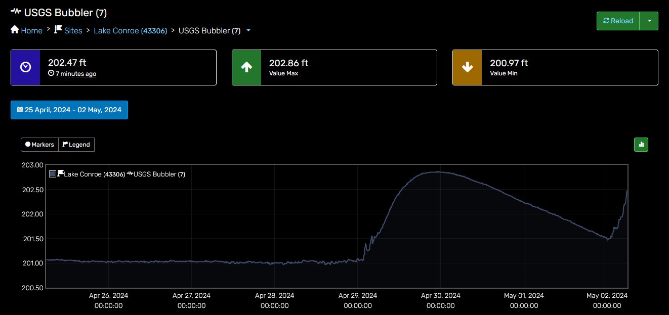Click the 200.97 ft min value text
Viewport: 669px width, 315px height.
pyautogui.click(x=509, y=63)
